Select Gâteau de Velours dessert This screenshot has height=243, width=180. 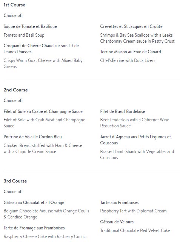(x=117, y=222)
